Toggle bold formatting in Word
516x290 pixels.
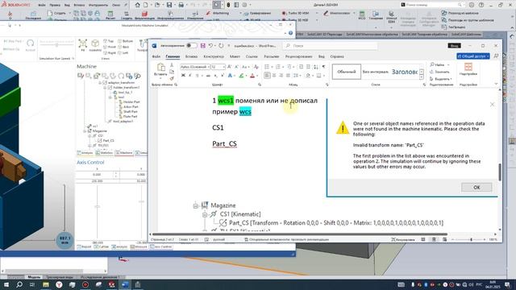pos(183,76)
